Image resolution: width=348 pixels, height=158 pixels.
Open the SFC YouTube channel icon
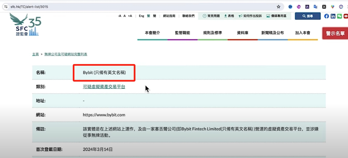346,16
